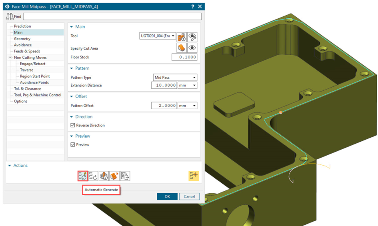Click the Specify Cut Area geometry icon
The image size is (378, 226).
[x=182, y=48]
